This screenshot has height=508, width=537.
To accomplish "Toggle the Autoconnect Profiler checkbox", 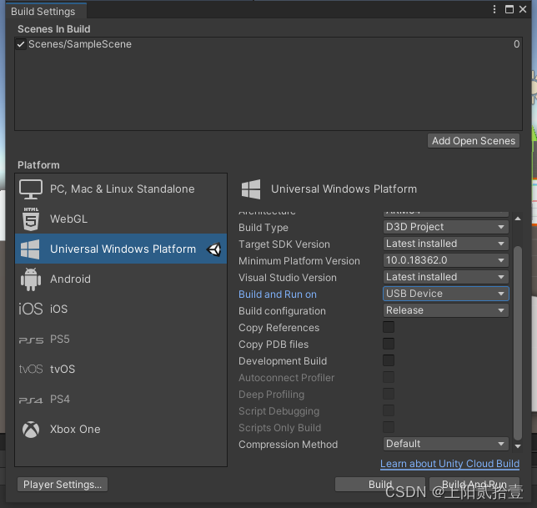I will click(x=389, y=377).
